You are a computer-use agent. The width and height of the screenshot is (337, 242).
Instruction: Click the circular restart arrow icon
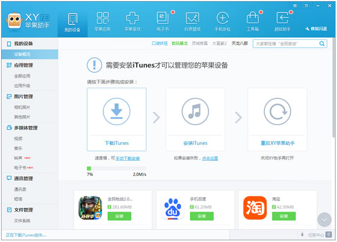tap(277, 111)
